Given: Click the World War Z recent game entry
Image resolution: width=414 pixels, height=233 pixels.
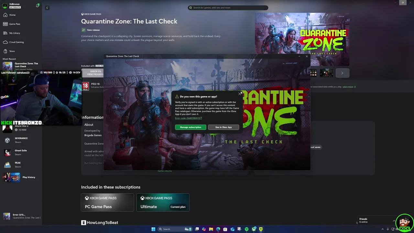Looking at the screenshot, I should click(x=21, y=128).
